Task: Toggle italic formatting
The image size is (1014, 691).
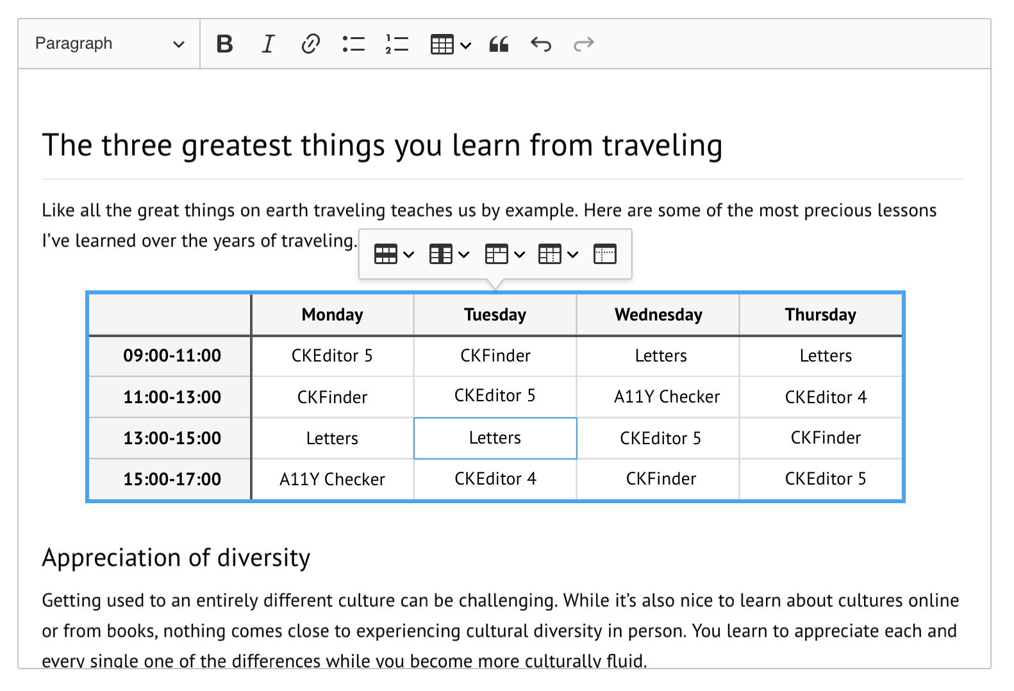Action: coord(268,44)
